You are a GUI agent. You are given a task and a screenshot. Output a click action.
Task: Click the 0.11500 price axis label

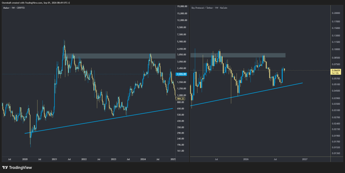pyautogui.click(x=336, y=42)
